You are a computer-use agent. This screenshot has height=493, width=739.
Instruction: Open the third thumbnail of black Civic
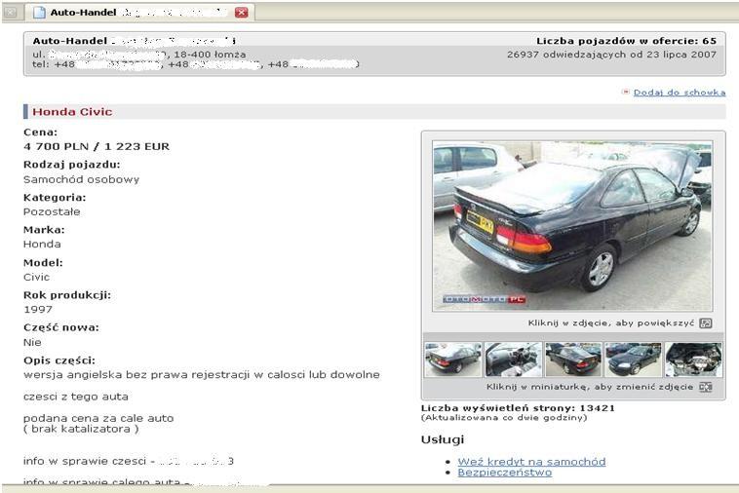click(x=573, y=360)
